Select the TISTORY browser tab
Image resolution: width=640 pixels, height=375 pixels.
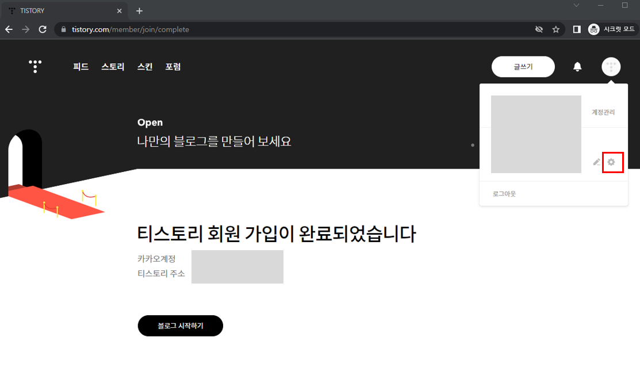(x=64, y=11)
